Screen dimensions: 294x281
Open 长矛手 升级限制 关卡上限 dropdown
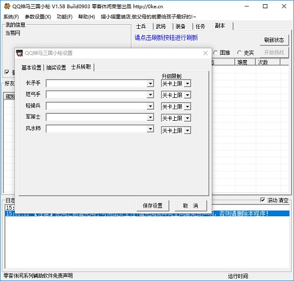pos(188,84)
